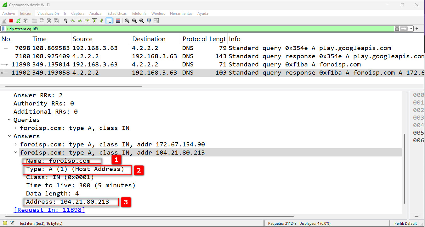Collapse the Queries tree section
This screenshot has height=227, width=425.
point(9,120)
